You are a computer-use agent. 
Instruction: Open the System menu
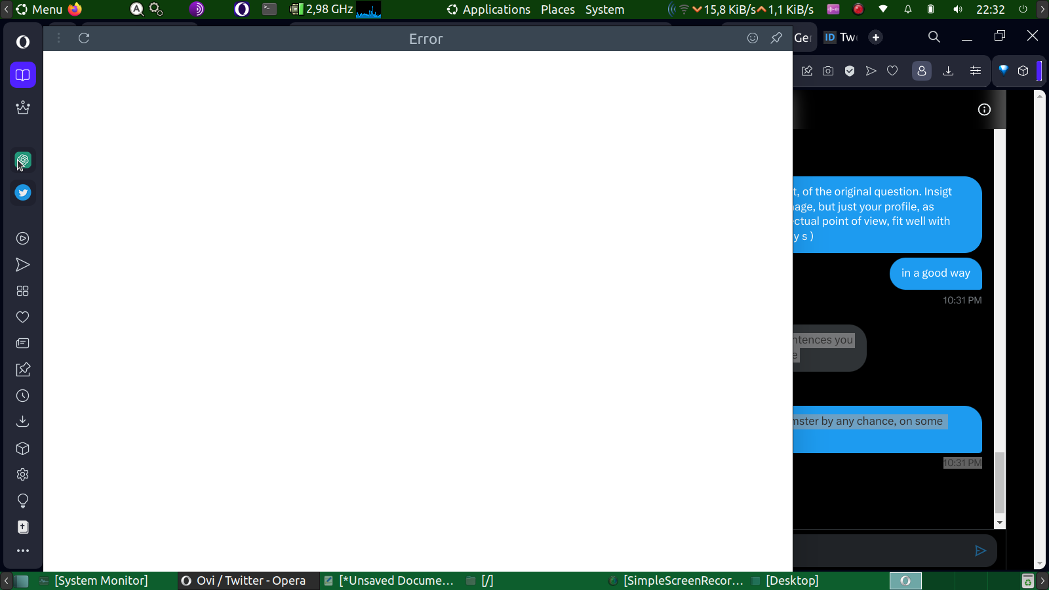click(x=604, y=9)
